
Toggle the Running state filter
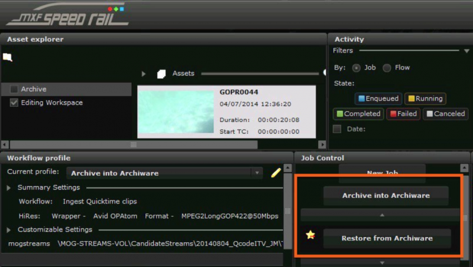(425, 98)
